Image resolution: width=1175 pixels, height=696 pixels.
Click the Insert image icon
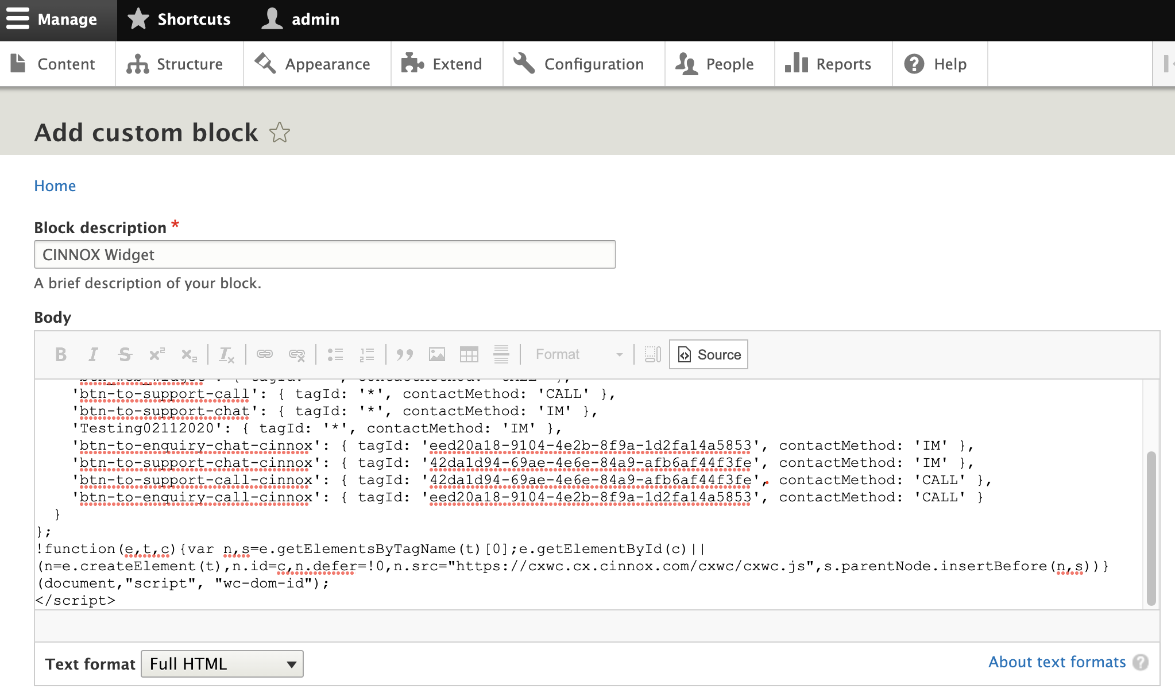tap(437, 354)
